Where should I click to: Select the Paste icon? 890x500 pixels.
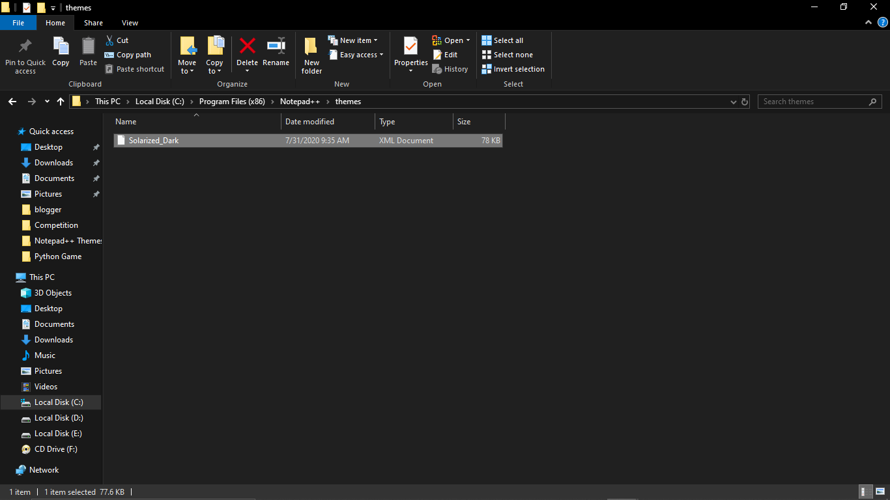pos(88,52)
